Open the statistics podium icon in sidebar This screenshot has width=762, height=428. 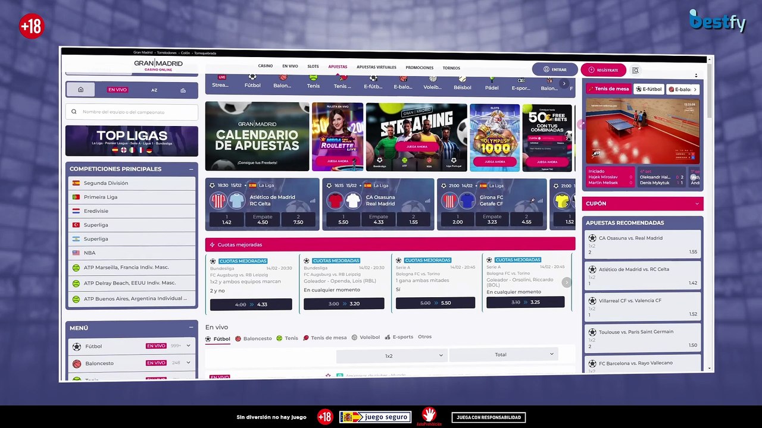coord(183,90)
